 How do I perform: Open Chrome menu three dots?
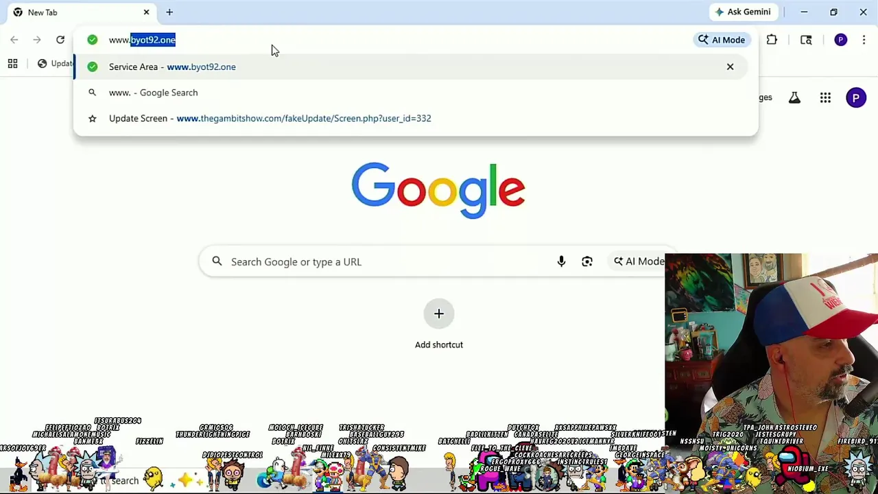click(864, 40)
